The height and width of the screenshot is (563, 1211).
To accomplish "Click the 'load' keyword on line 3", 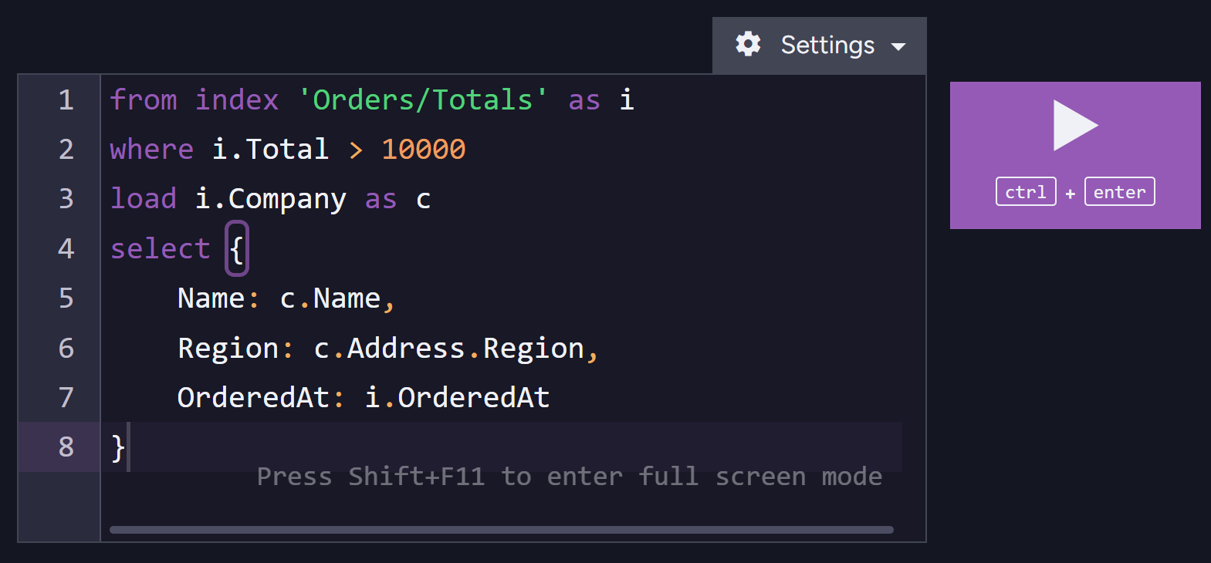I will pyautogui.click(x=144, y=198).
